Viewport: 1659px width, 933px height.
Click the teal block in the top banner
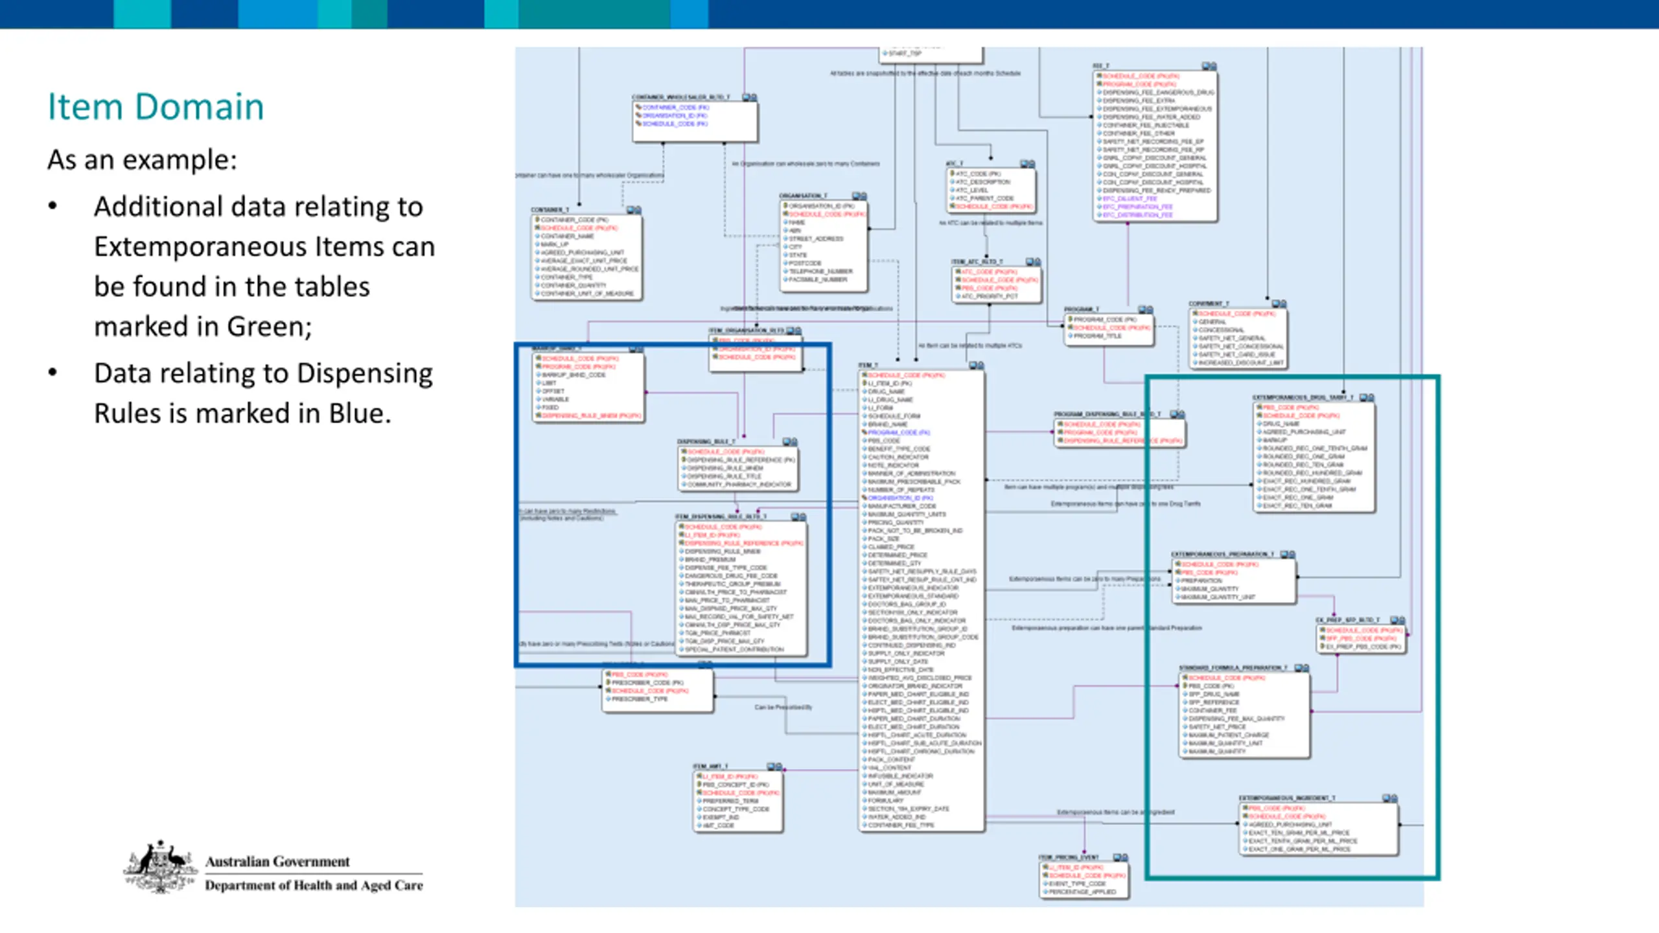(x=594, y=14)
